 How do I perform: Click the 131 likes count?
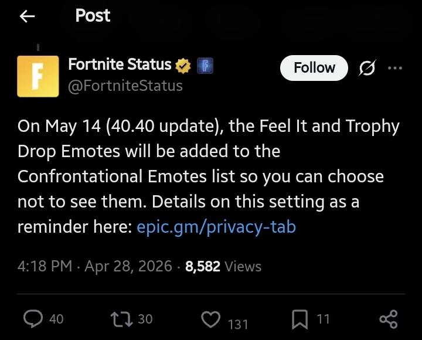tap(237, 324)
